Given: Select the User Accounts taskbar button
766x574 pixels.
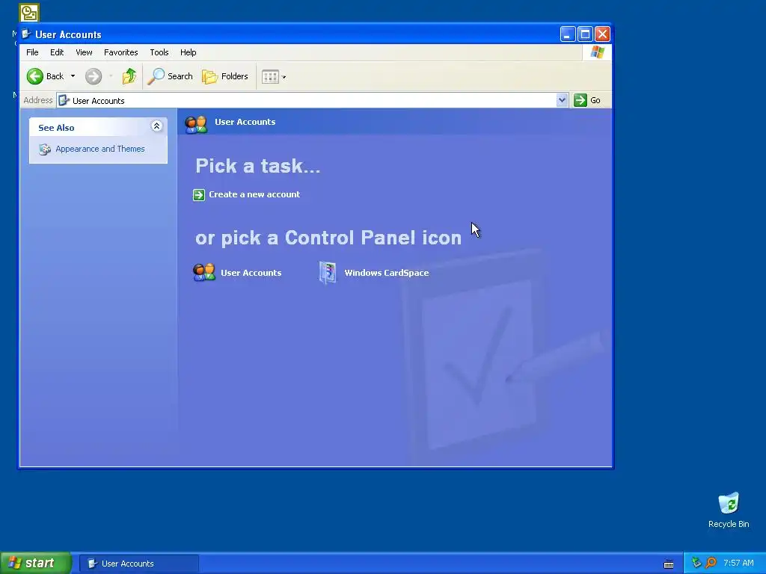Looking at the screenshot, I should (138, 564).
